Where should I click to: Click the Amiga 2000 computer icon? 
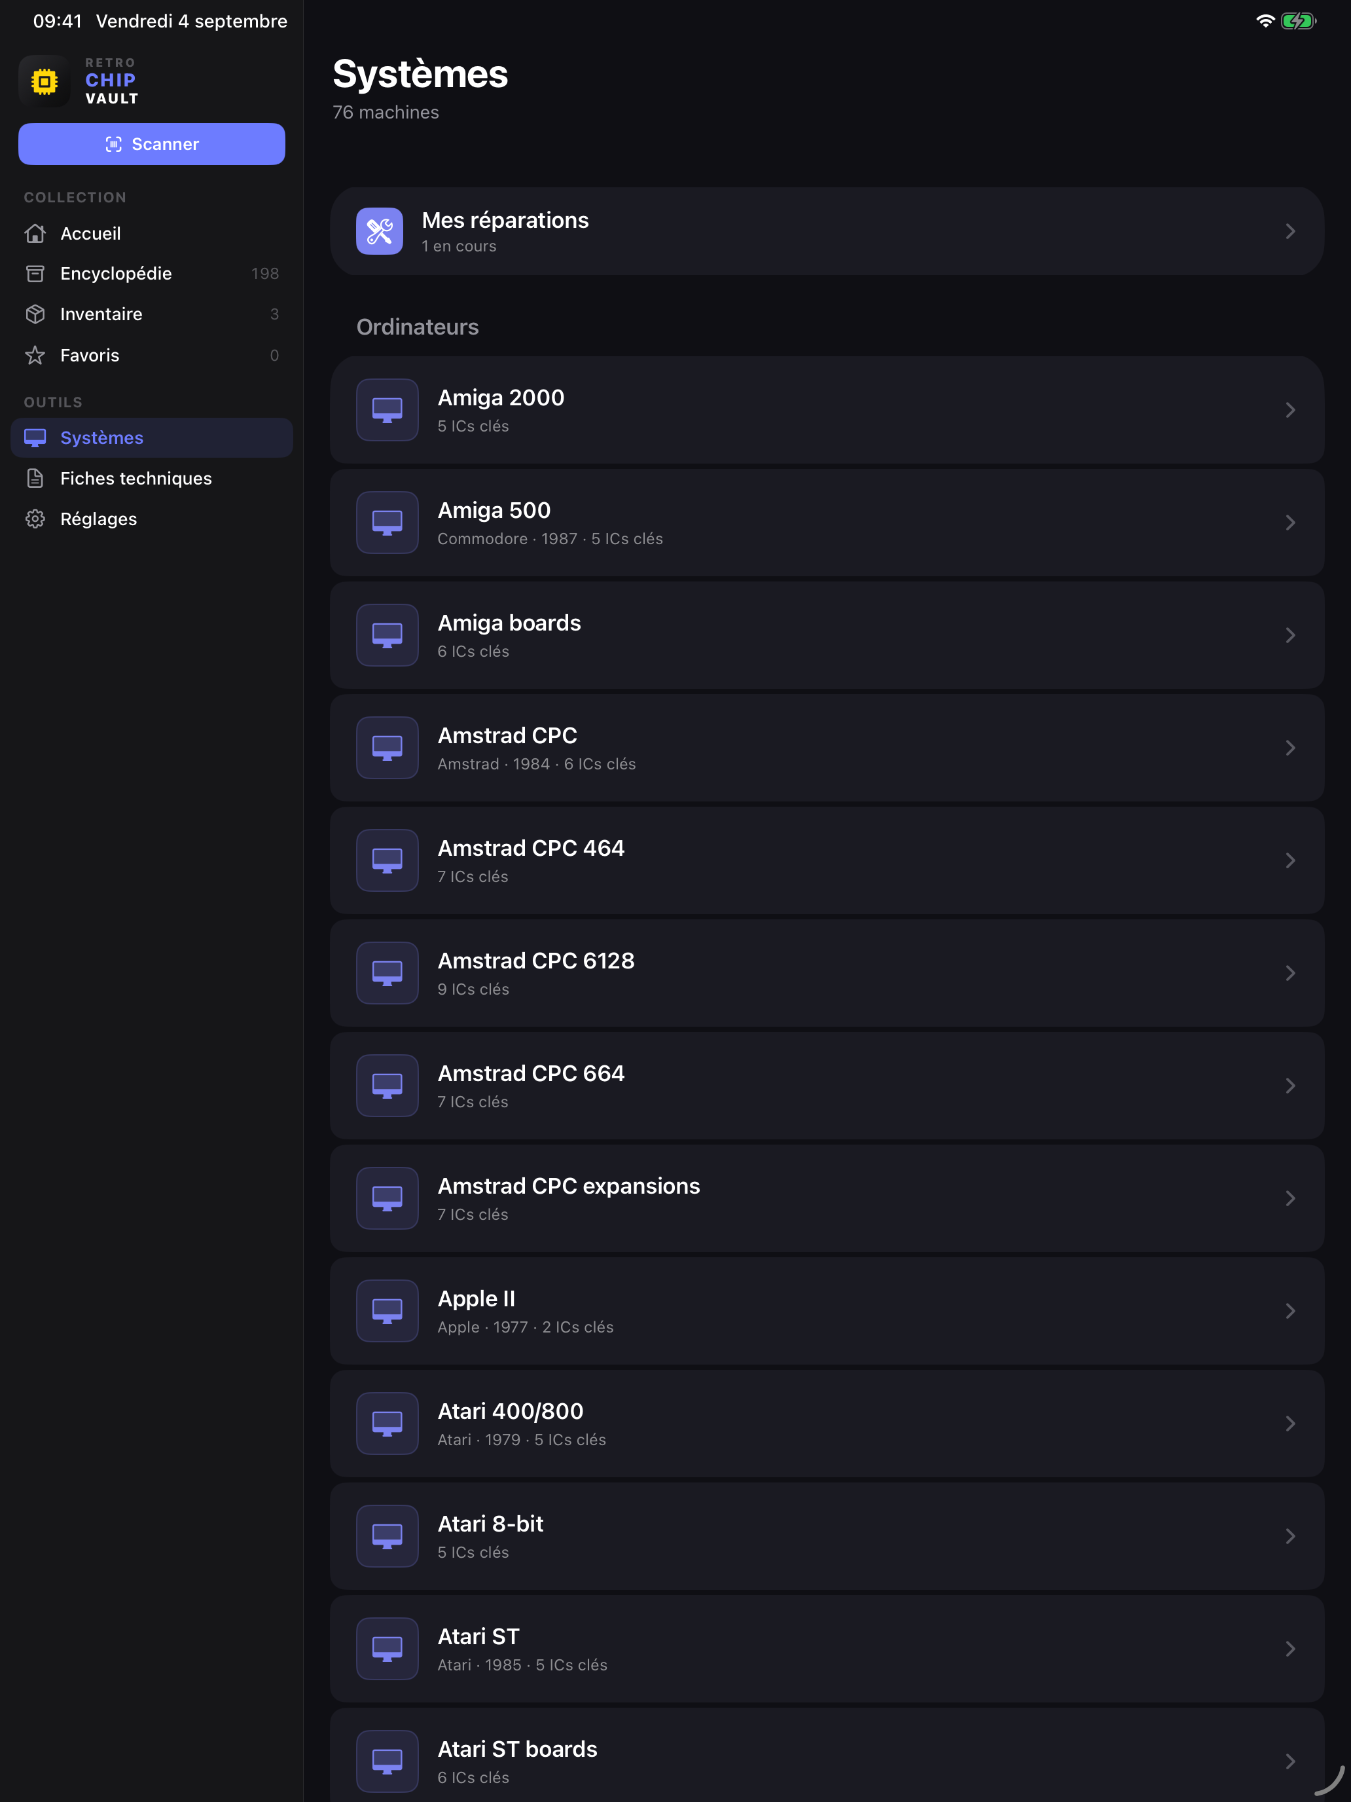click(387, 410)
